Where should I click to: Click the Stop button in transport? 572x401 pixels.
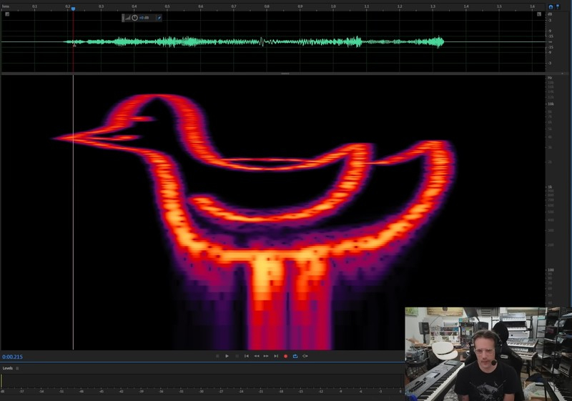217,356
